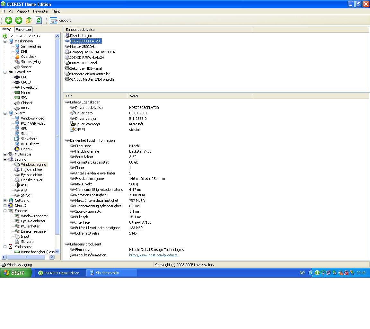
Task: Select the Optiske disker item
Action: (x=29, y=180)
